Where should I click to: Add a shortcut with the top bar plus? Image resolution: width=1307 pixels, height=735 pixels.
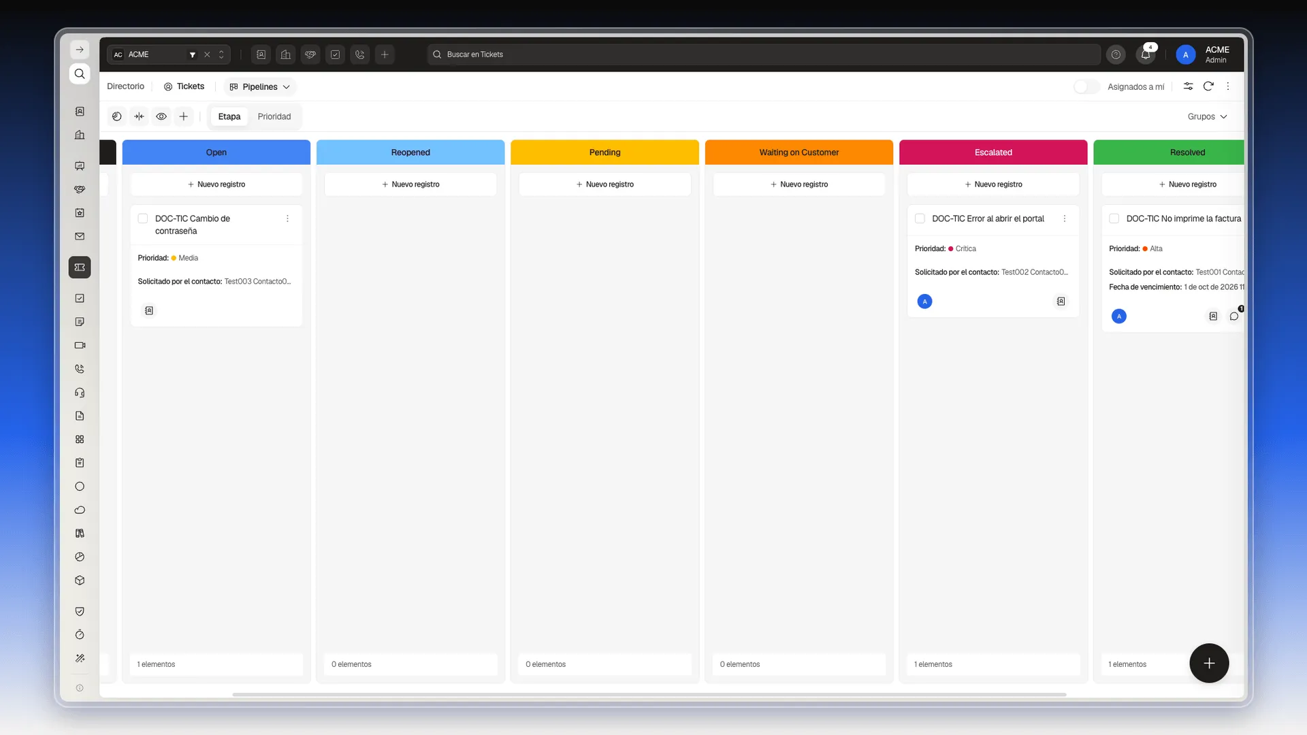click(385, 54)
